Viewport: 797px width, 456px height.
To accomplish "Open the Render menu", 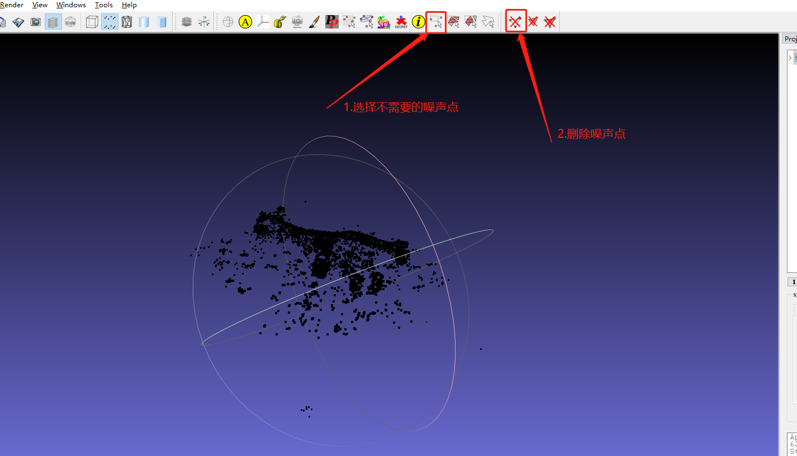I will pyautogui.click(x=11, y=5).
